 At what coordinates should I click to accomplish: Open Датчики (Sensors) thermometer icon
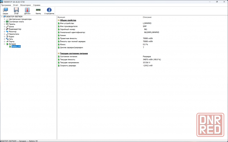coord(27,11)
